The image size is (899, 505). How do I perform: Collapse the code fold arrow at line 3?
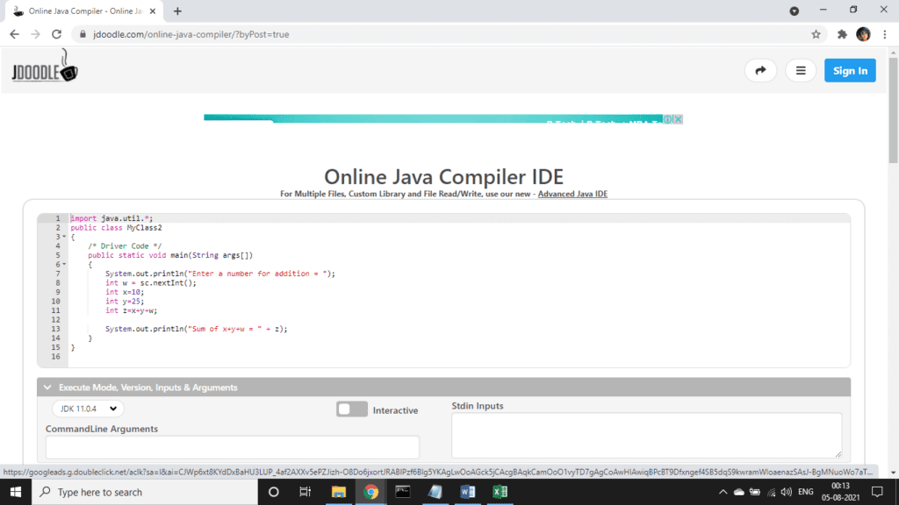point(64,237)
